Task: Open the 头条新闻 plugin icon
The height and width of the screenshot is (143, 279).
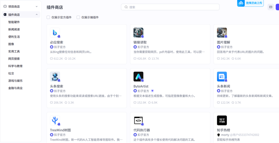Action: pos(222,76)
